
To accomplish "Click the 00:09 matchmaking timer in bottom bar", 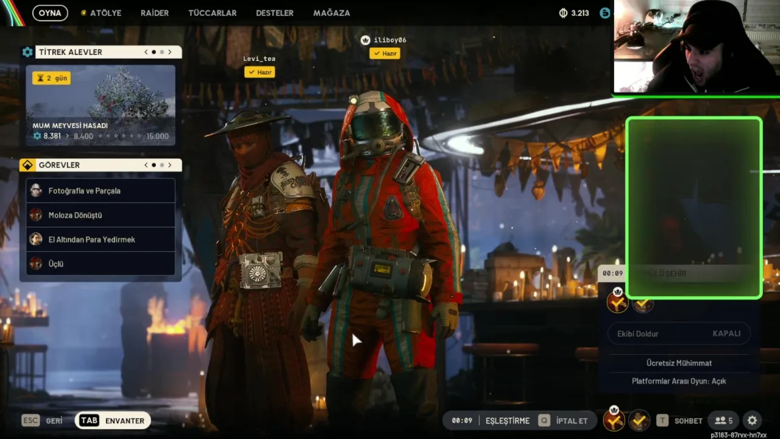I will (462, 421).
